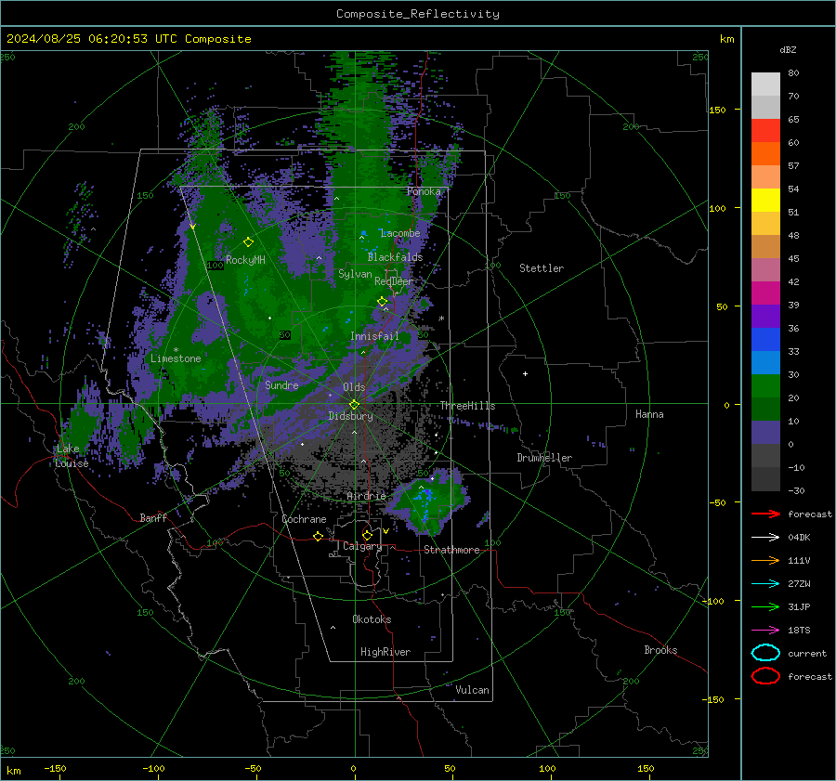The height and width of the screenshot is (781, 836).
Task: Click the Innisfail label
Action: click(x=374, y=336)
